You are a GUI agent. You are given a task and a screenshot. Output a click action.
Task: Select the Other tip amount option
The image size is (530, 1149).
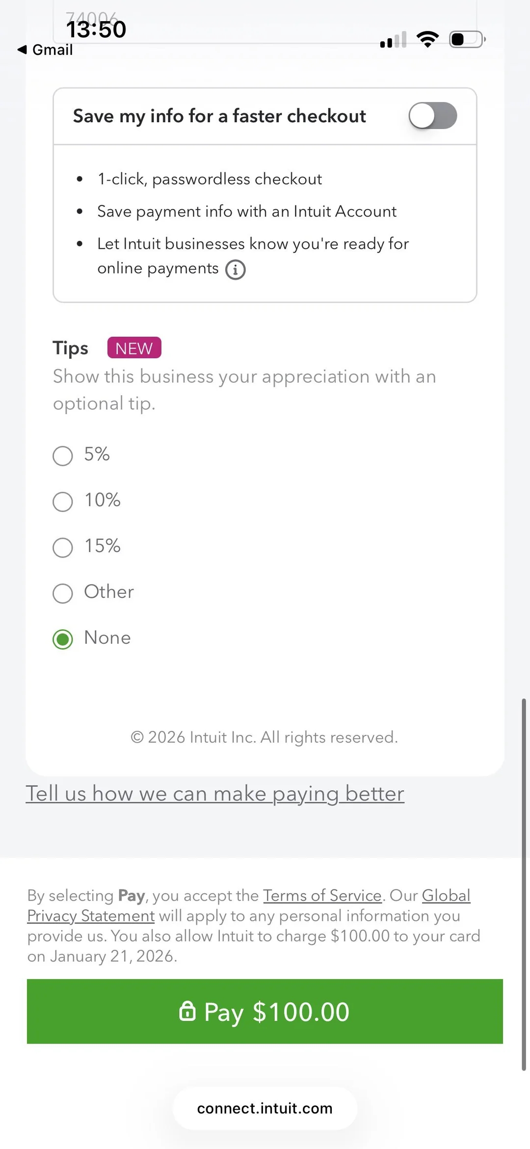(x=63, y=593)
